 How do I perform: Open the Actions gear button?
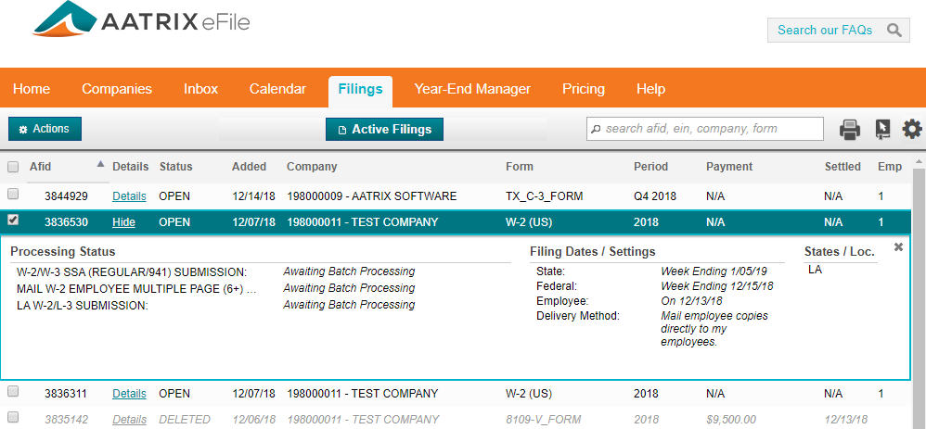pyautogui.click(x=45, y=129)
